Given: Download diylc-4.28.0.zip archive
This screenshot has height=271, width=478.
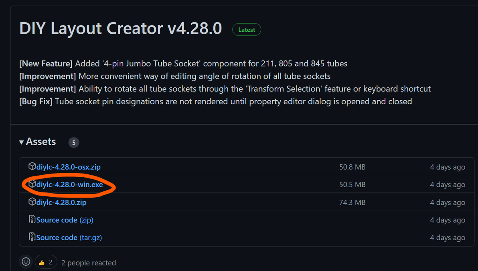Looking at the screenshot, I should pyautogui.click(x=61, y=202).
